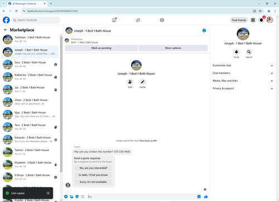Open Chrome three-dot menu
Image resolution: width=279 pixels, height=202 pixels.
click(275, 11)
